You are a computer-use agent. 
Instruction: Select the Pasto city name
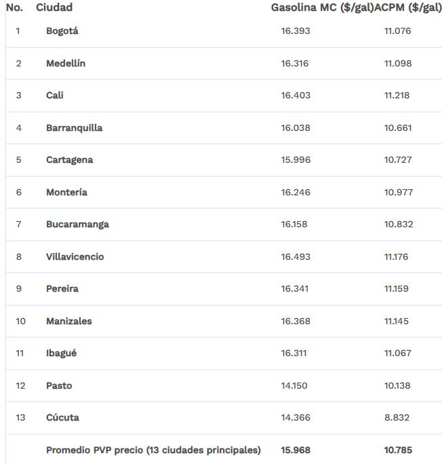click(x=59, y=385)
